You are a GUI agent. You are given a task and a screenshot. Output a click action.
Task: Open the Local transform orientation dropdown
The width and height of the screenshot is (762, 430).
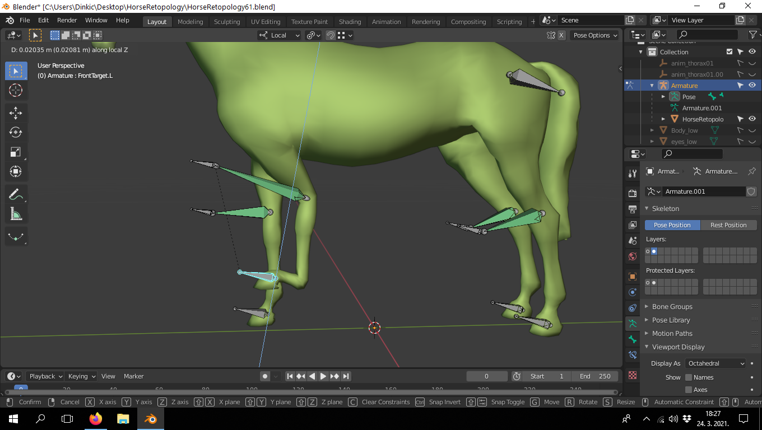[x=279, y=35]
